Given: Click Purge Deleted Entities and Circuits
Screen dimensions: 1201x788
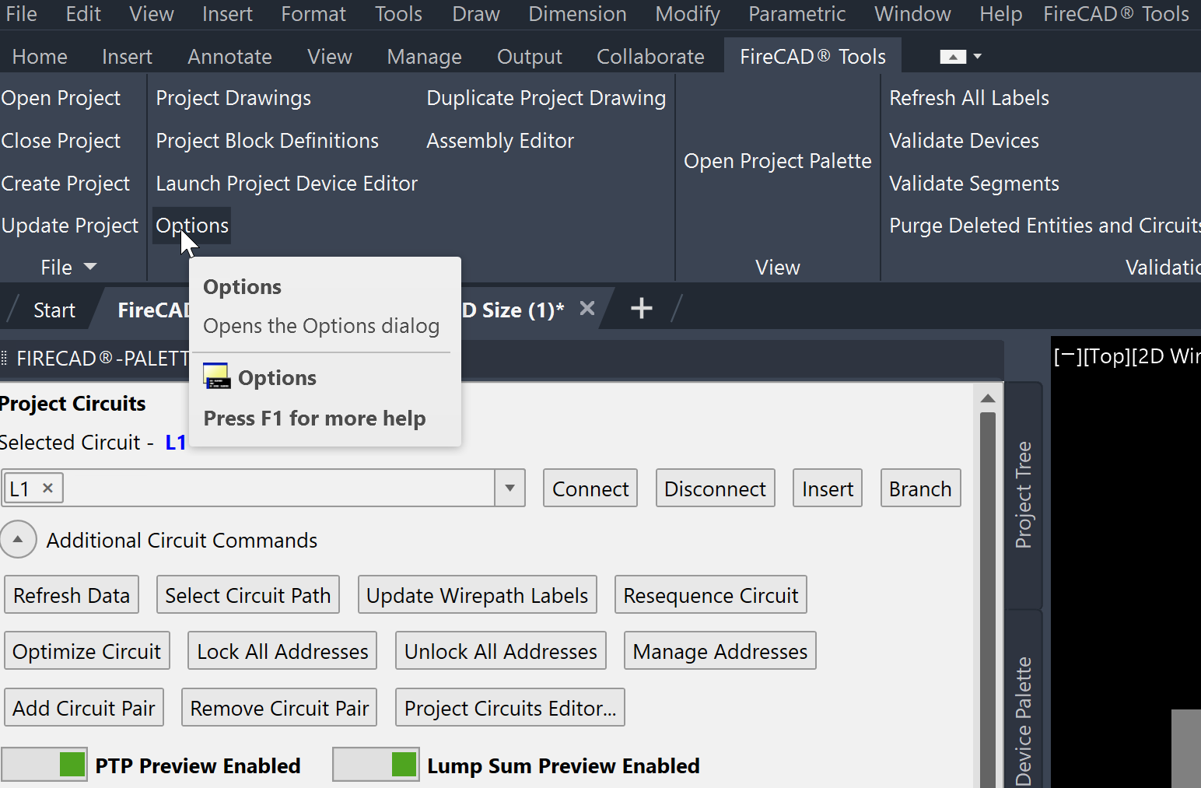Looking at the screenshot, I should point(1045,226).
